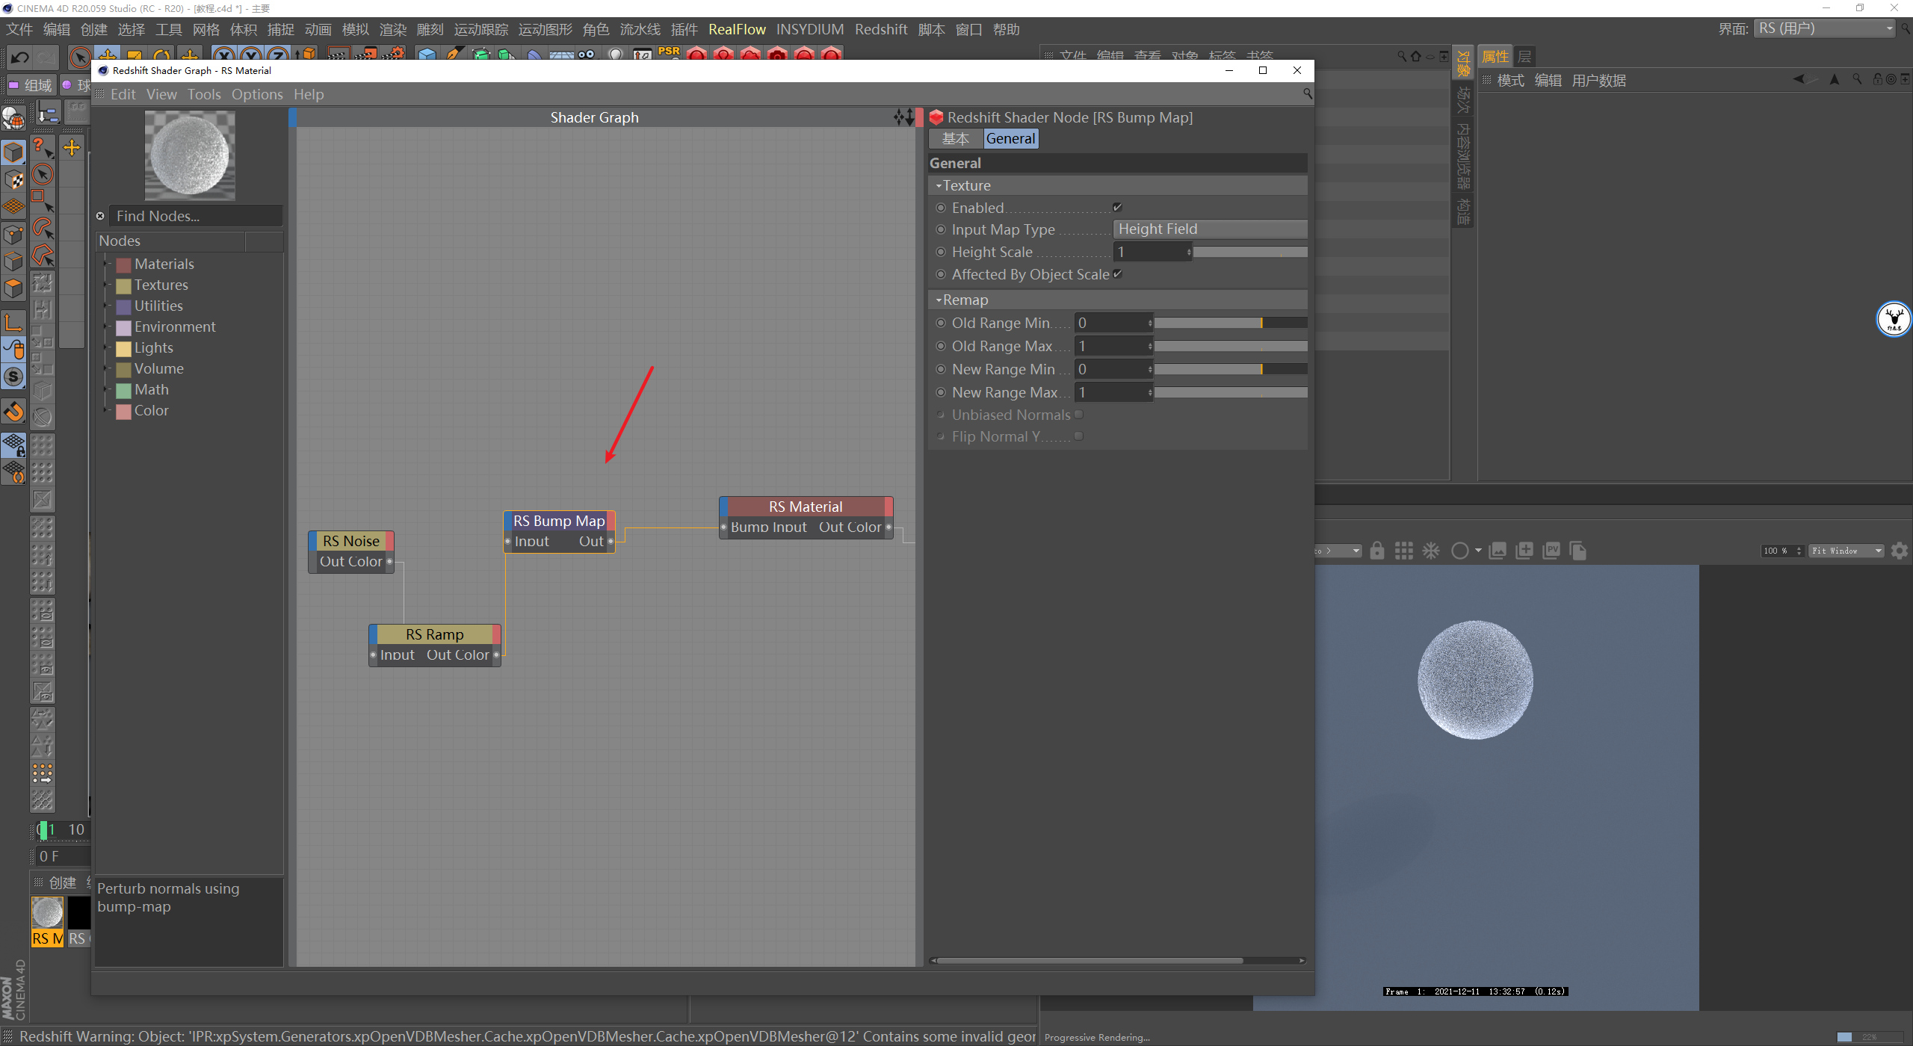Click the grid bucket icon in render view
Image resolution: width=1913 pixels, height=1046 pixels.
[x=1403, y=551]
